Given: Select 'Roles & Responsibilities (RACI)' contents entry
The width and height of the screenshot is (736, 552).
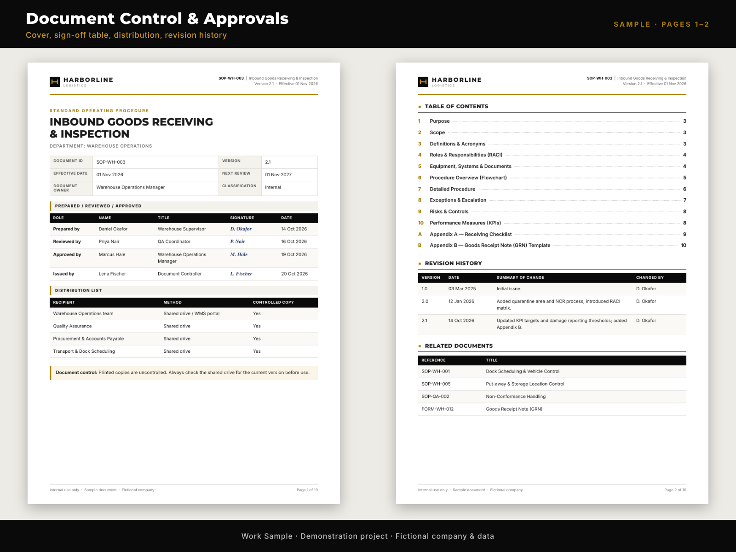Looking at the screenshot, I should click(552, 155).
